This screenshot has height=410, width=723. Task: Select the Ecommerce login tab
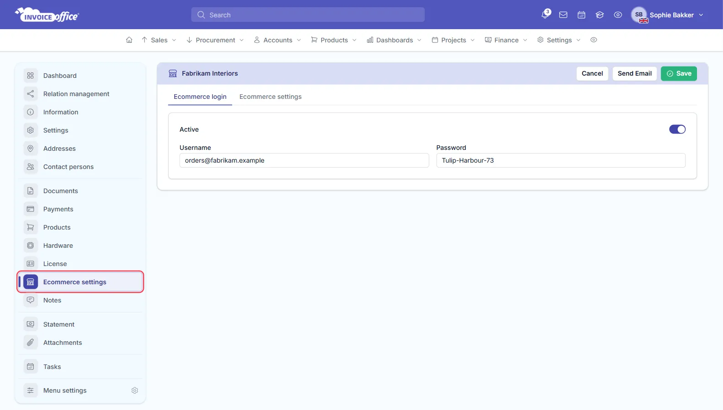[x=200, y=97]
